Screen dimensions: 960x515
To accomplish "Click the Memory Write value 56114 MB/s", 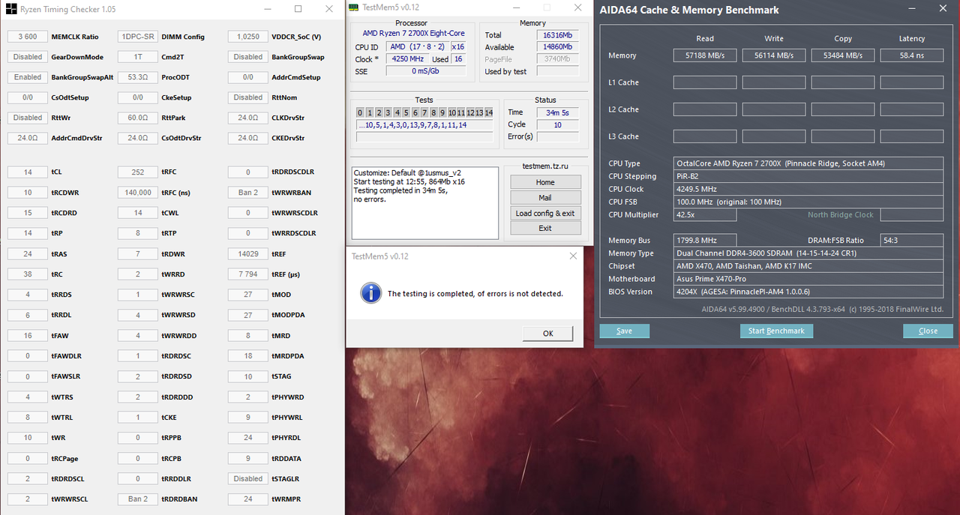I will pos(774,55).
